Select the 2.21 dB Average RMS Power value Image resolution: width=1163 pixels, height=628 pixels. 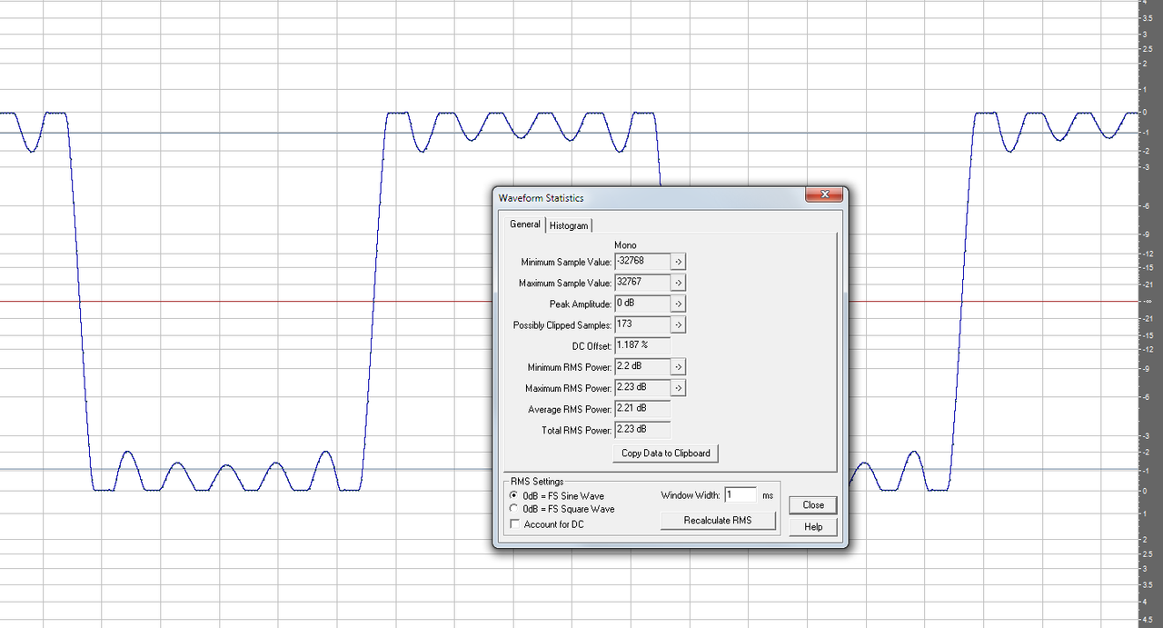[x=642, y=409]
